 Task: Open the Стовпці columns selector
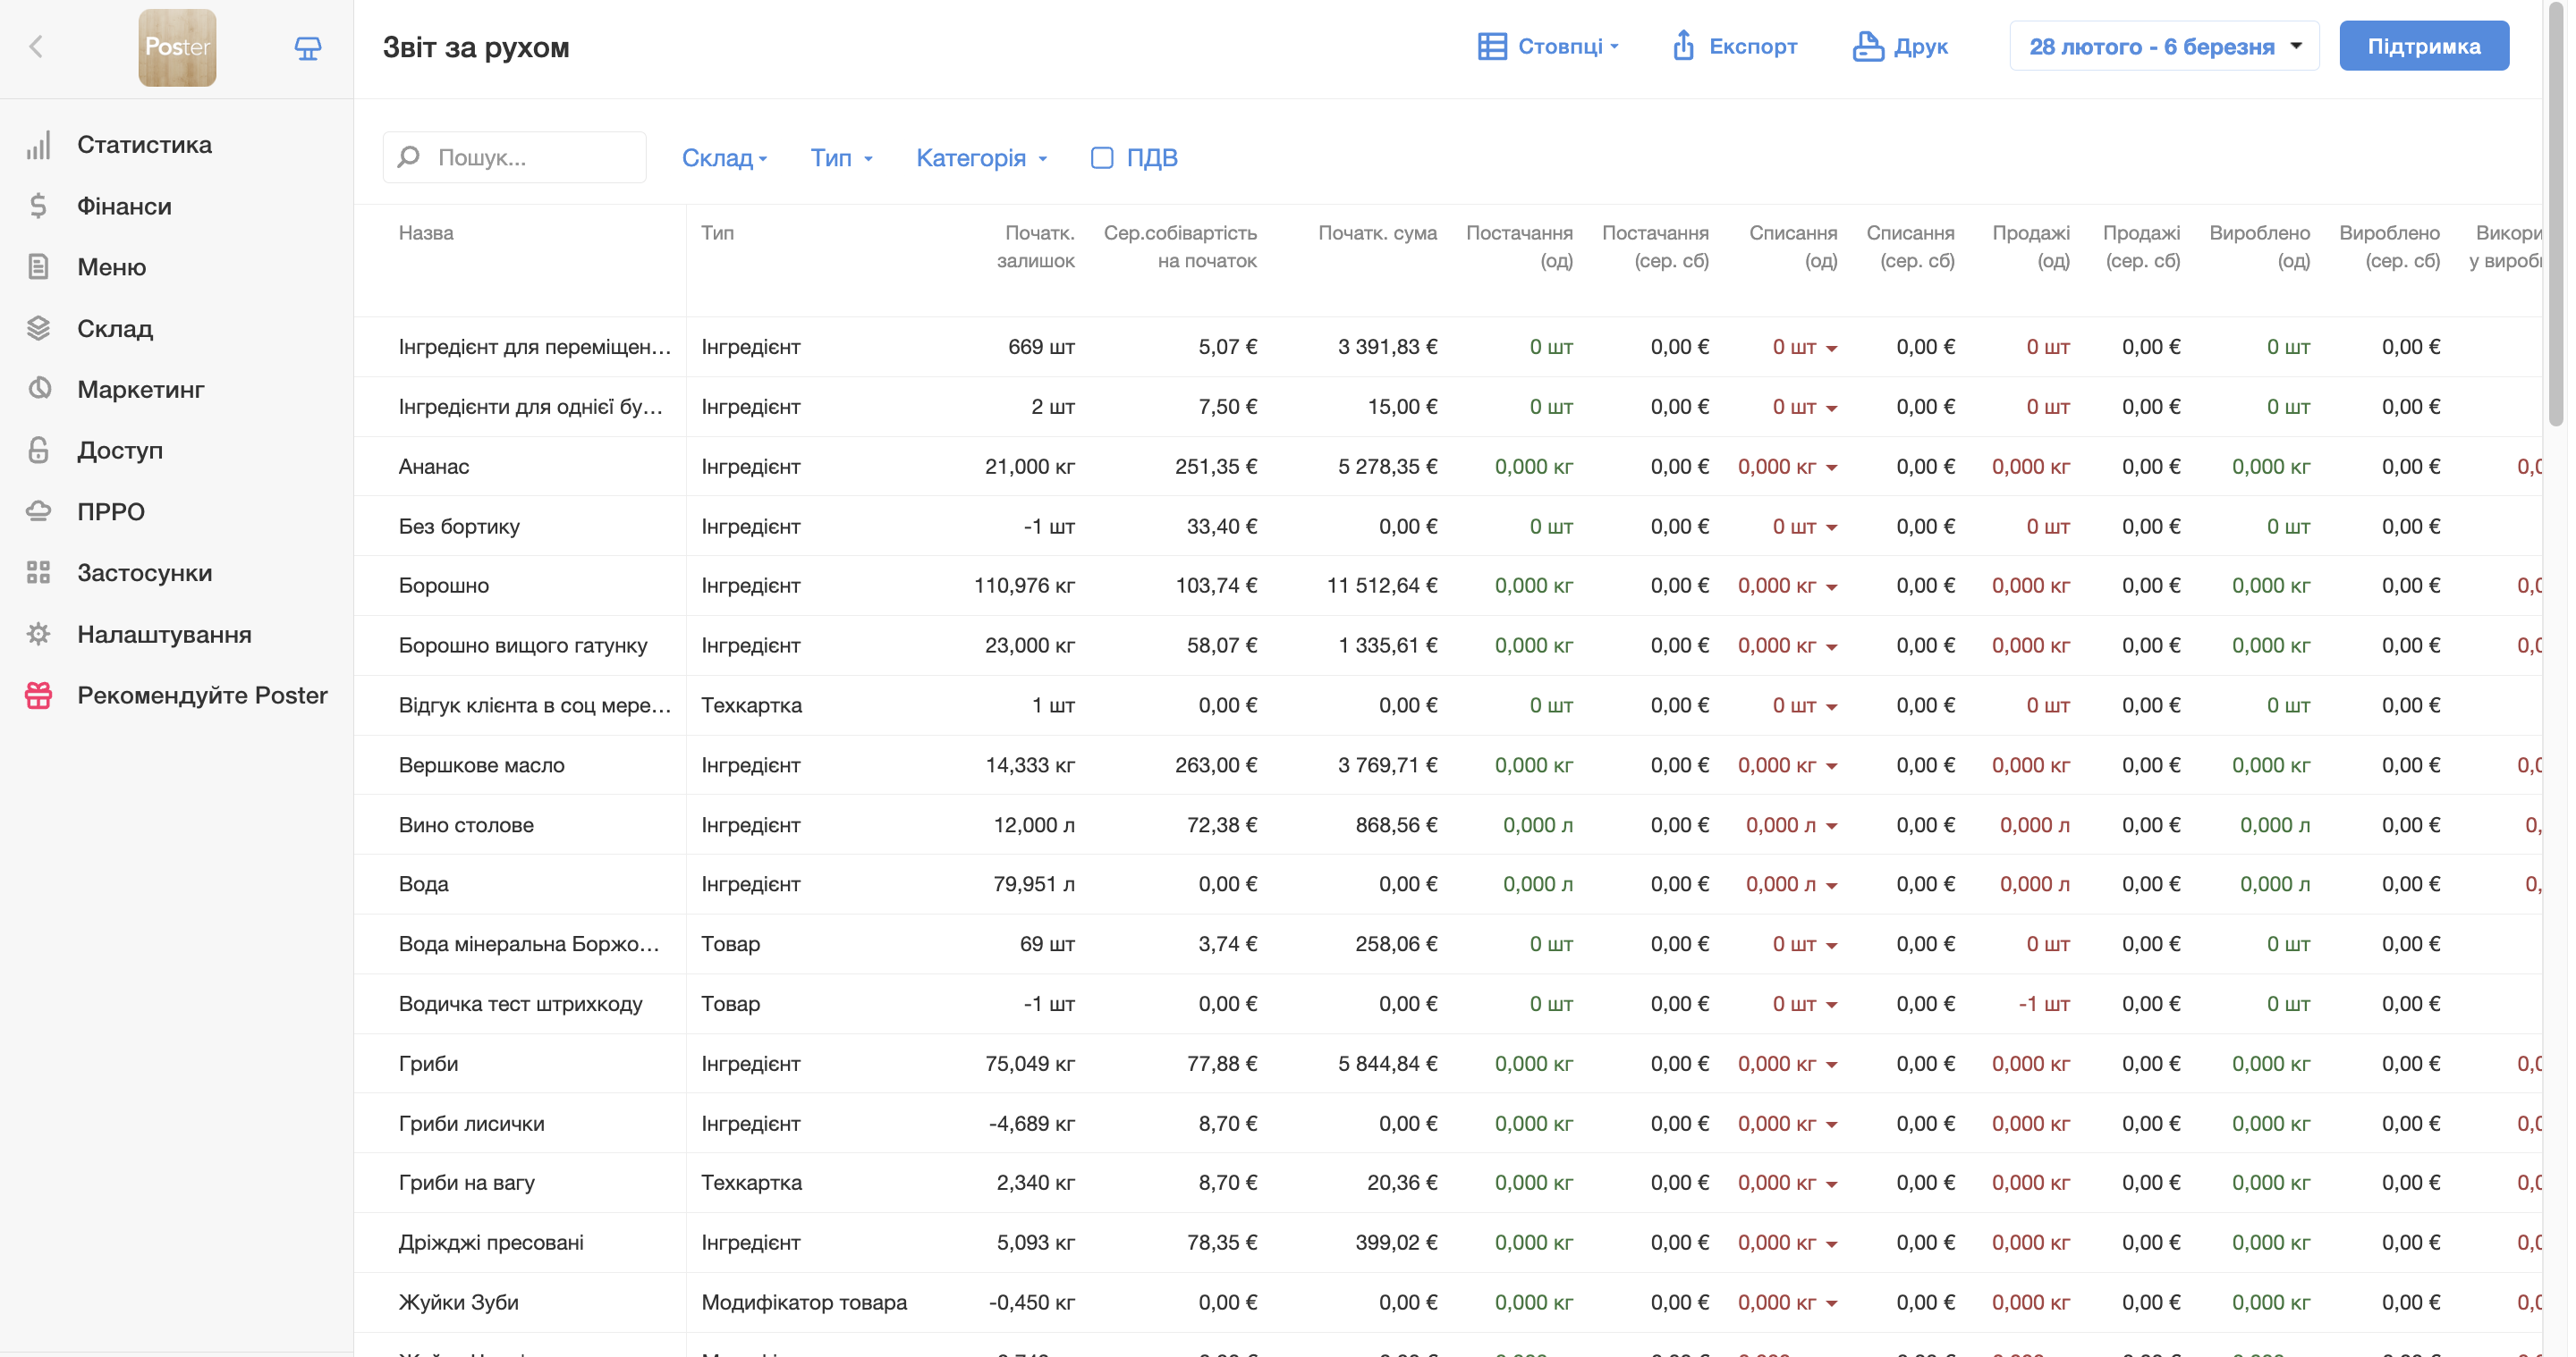pos(1548,46)
